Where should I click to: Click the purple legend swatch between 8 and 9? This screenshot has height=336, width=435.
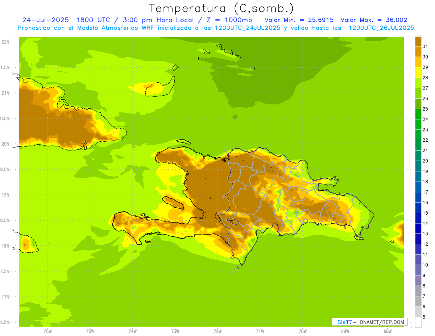pos(418,281)
